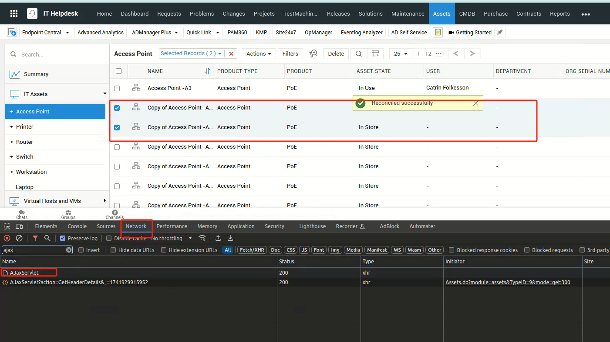
Task: Click the stop recording network log icon
Action: 7,238
